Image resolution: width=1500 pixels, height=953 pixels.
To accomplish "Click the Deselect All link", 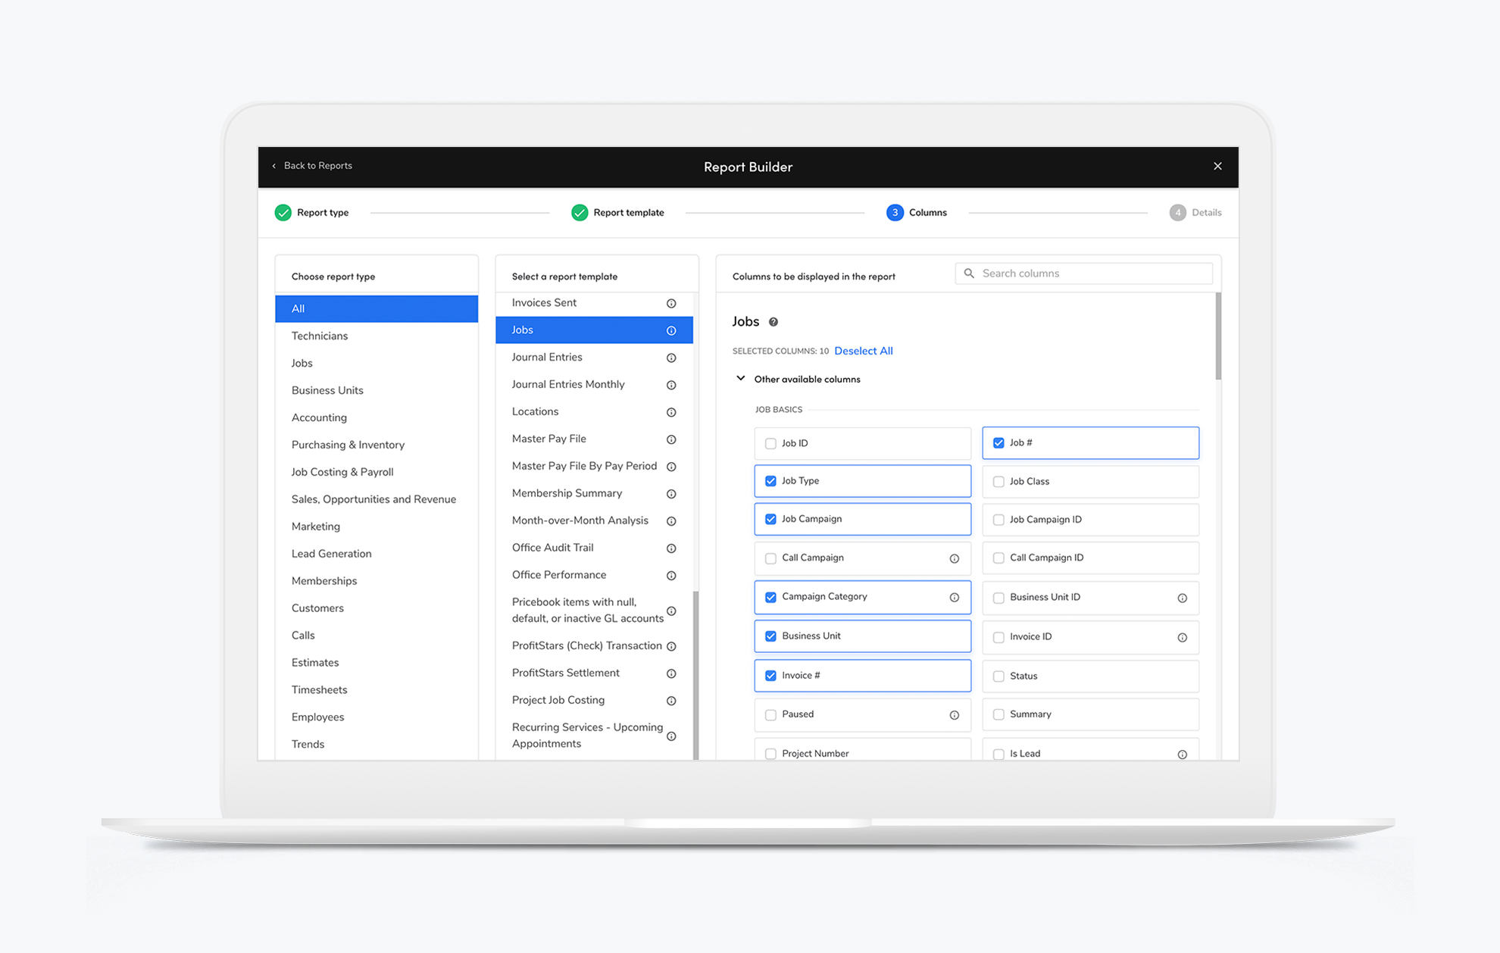I will (x=863, y=351).
